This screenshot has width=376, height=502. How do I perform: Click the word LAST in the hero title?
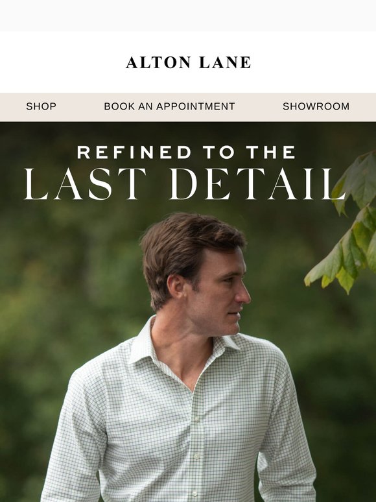click(85, 184)
